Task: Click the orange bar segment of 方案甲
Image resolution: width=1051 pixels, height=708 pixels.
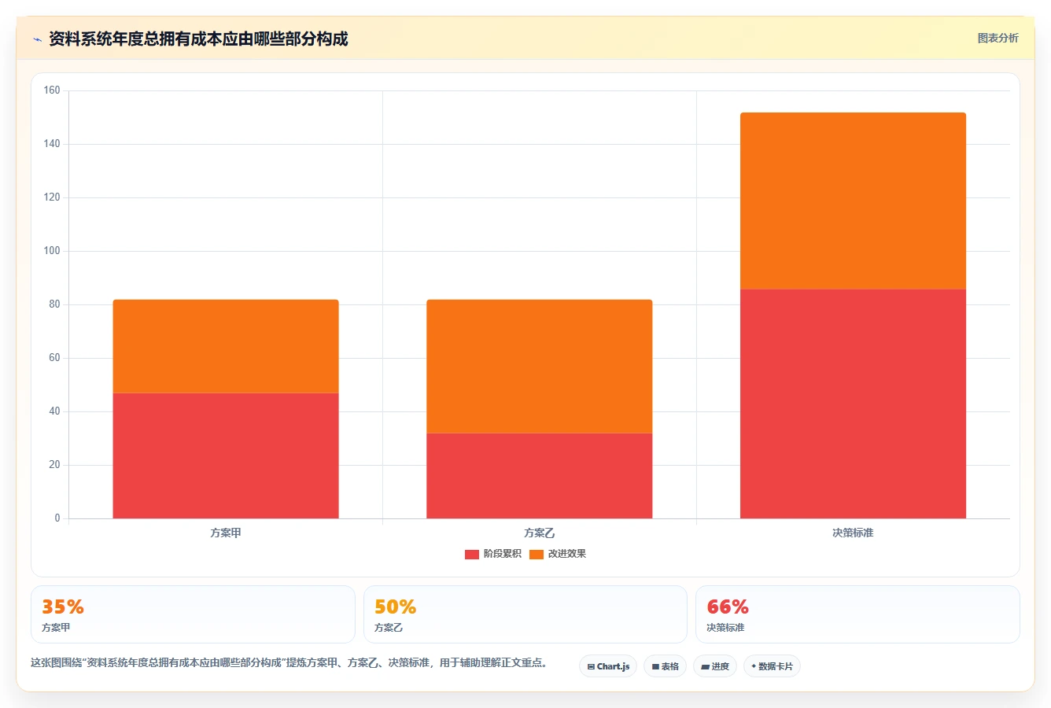Action: (x=226, y=346)
